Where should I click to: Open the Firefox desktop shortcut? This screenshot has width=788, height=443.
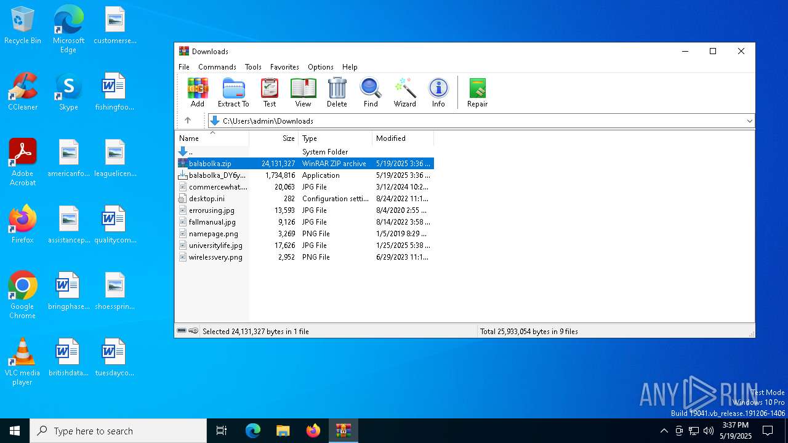click(23, 225)
